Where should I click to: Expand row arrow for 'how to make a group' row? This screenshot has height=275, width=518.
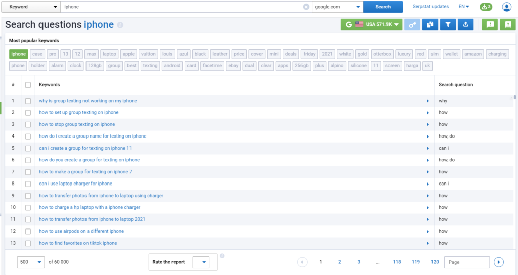428,172
